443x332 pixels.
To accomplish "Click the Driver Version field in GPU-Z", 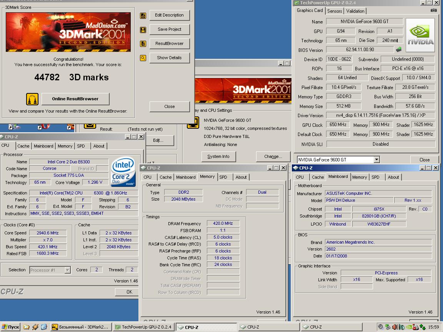I will (381, 115).
